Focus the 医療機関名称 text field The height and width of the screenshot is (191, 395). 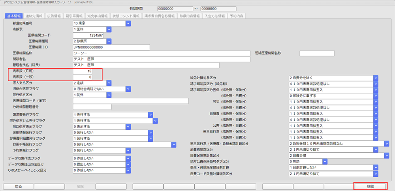[162, 53]
